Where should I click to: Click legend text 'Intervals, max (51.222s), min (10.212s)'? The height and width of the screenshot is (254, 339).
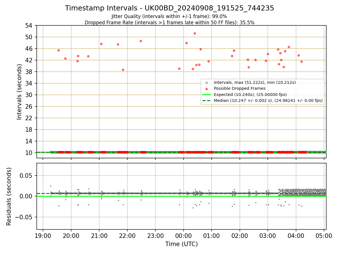pos(255,82)
